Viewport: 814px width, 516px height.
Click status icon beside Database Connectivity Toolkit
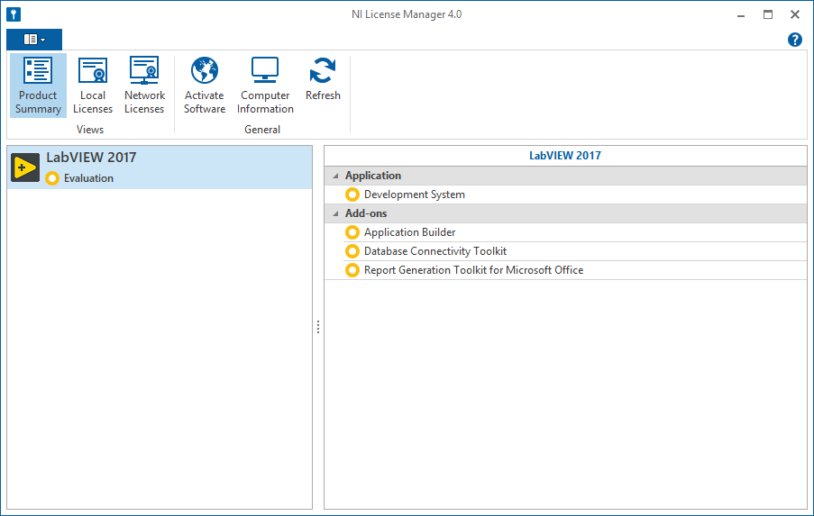pos(352,251)
